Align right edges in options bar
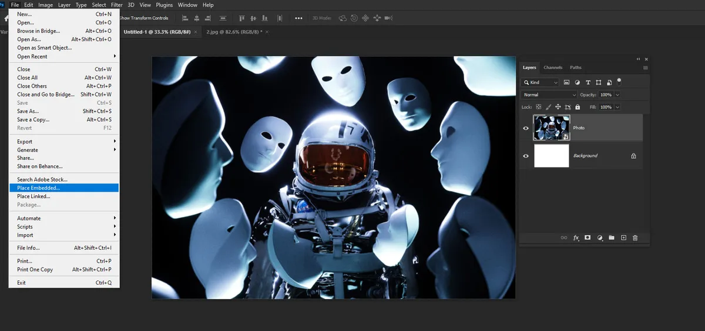The height and width of the screenshot is (331, 705). 208,18
